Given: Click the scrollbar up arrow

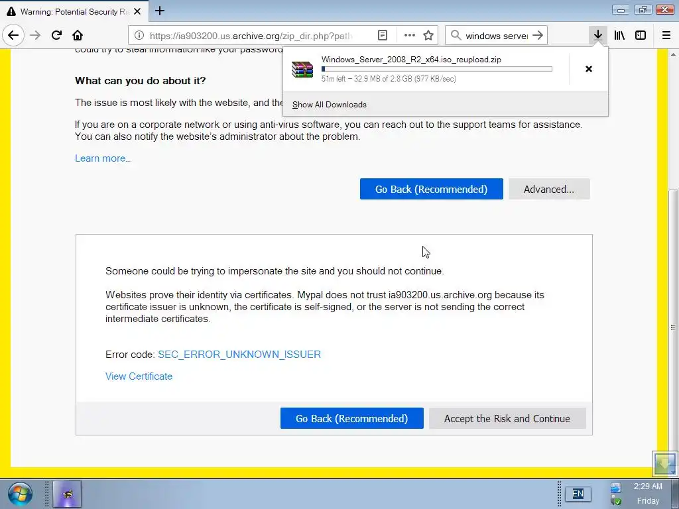Looking at the screenshot, I should 672,54.
